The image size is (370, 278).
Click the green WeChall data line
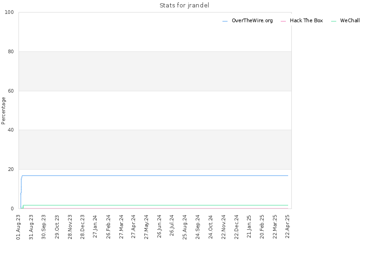click(x=154, y=205)
